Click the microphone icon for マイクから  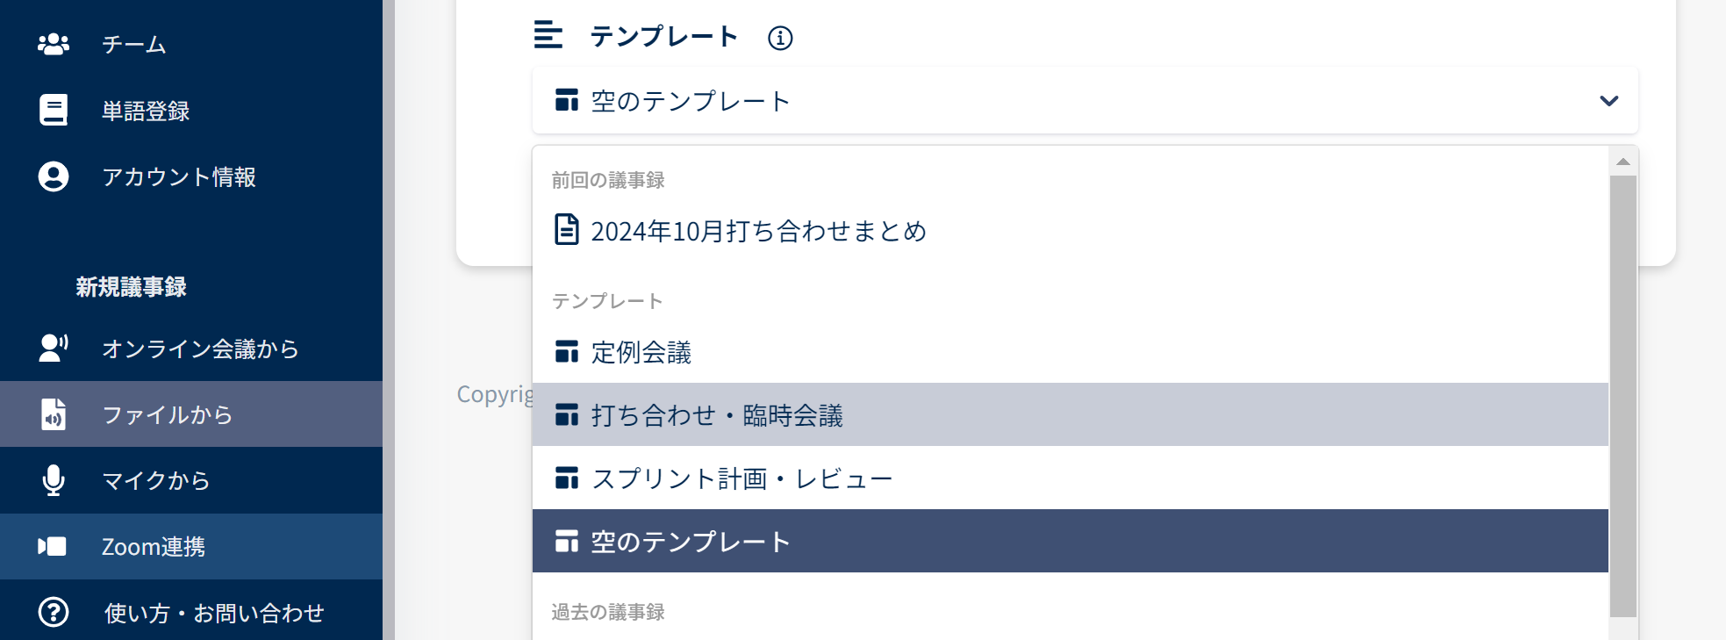pyautogui.click(x=54, y=480)
